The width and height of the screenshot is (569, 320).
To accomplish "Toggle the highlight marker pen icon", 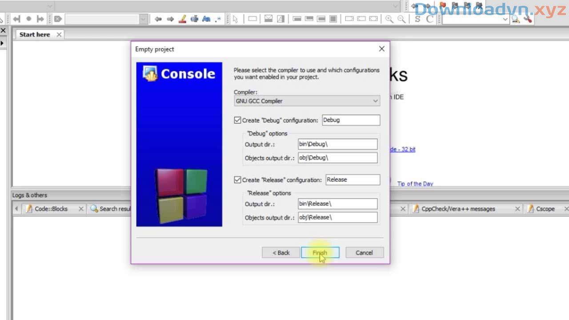I will point(182,19).
